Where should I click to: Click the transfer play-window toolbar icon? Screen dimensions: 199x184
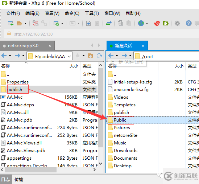coord(72,23)
